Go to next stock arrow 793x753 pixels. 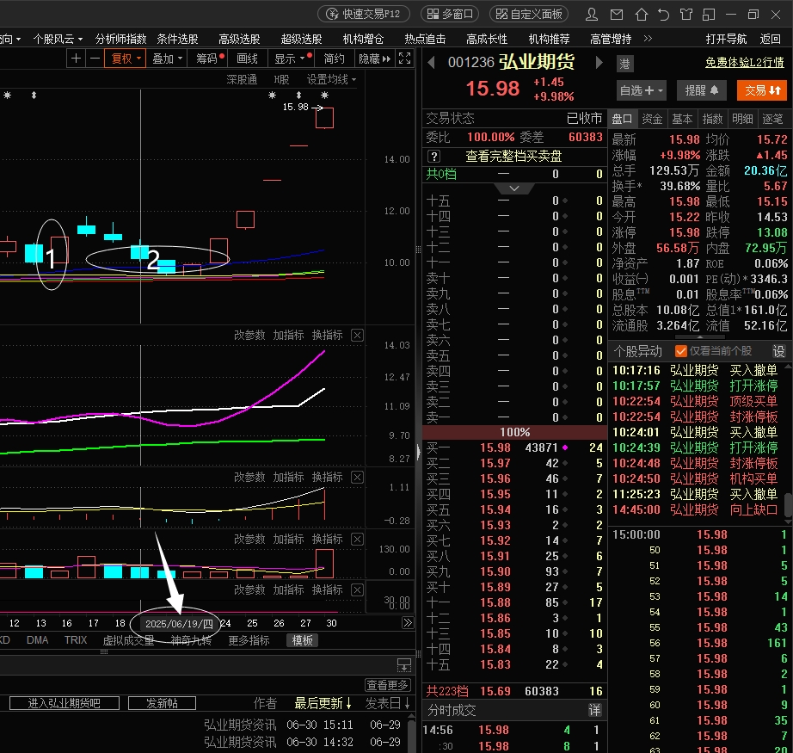pos(599,63)
